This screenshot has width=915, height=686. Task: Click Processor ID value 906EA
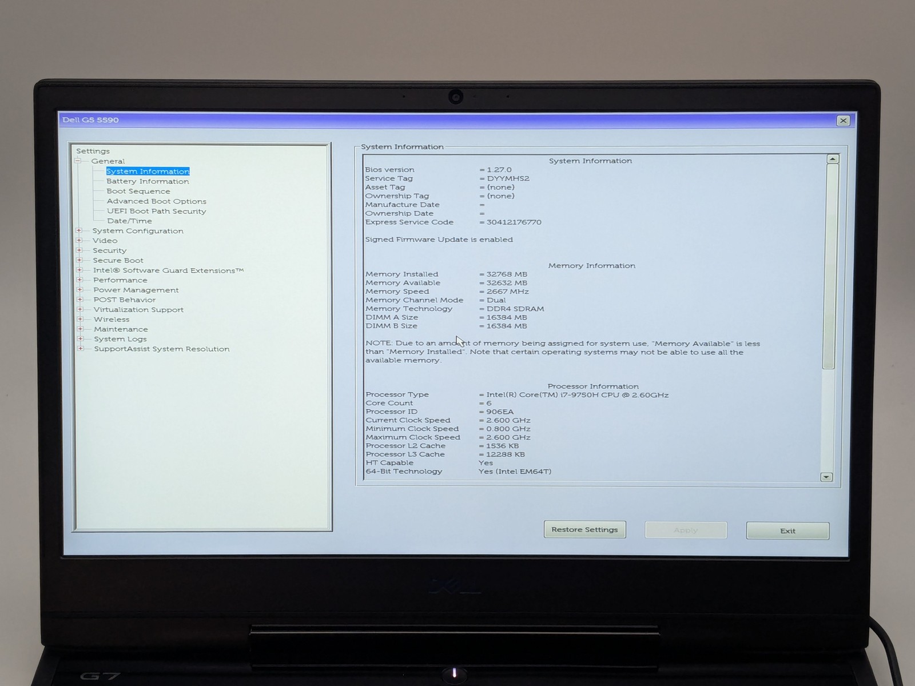[x=500, y=412]
